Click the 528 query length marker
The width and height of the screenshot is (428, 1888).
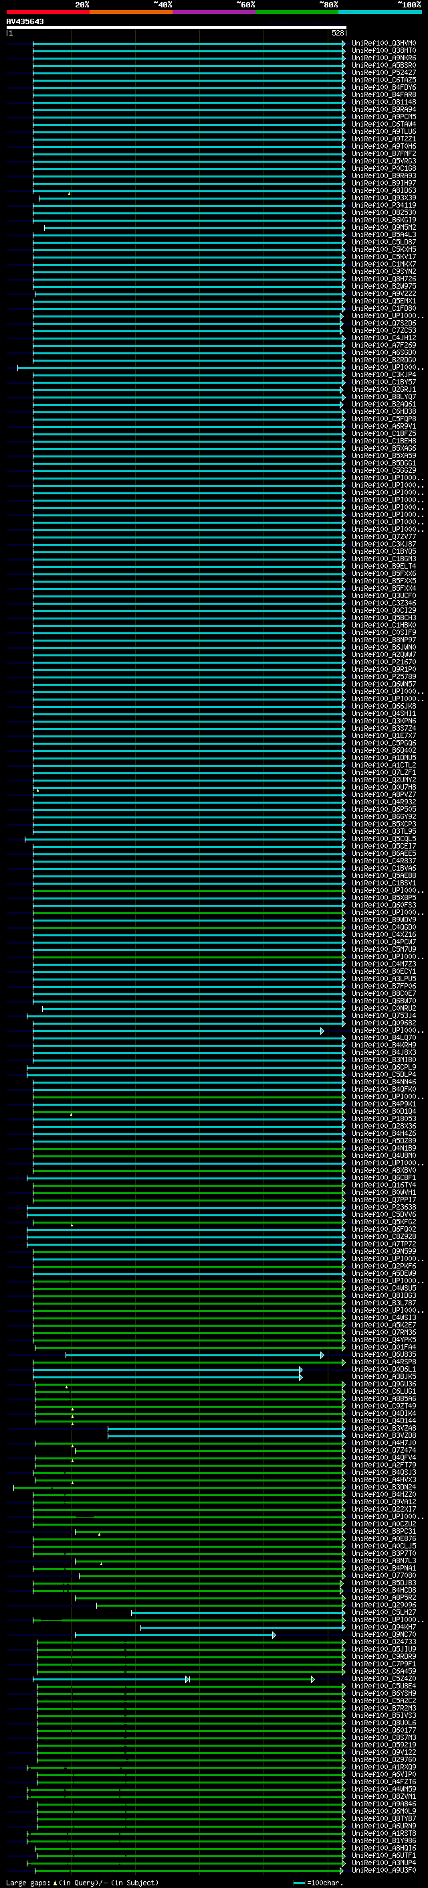(x=337, y=33)
